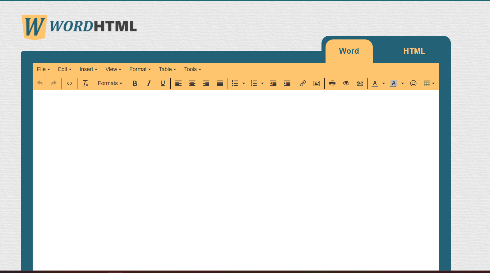Redo the last action
490x273 pixels.
[54, 83]
